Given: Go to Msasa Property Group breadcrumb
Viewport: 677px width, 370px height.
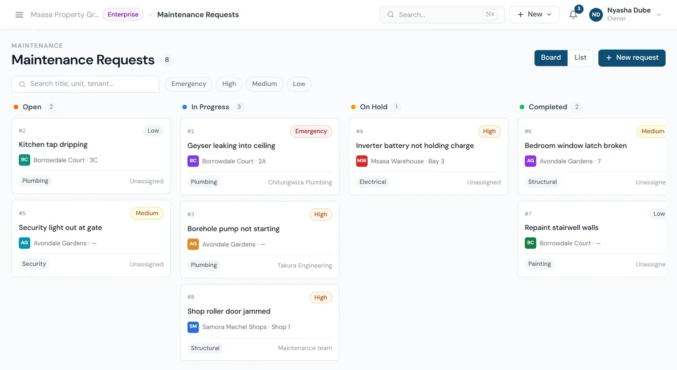Looking at the screenshot, I should [65, 15].
